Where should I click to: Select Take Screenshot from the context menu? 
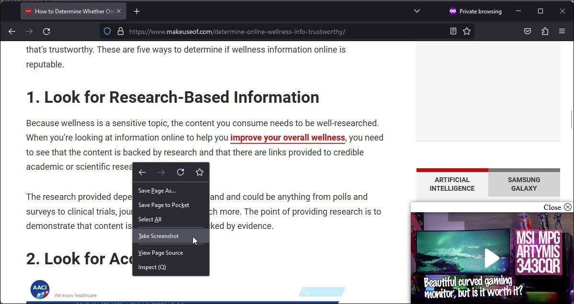click(x=158, y=236)
